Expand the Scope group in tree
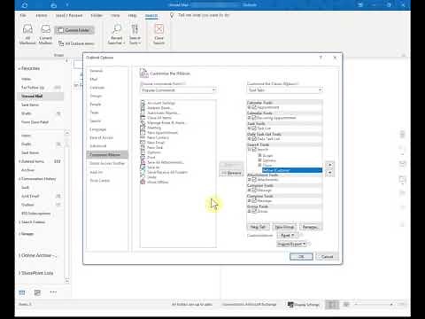The height and width of the screenshot is (319, 425). (x=259, y=155)
